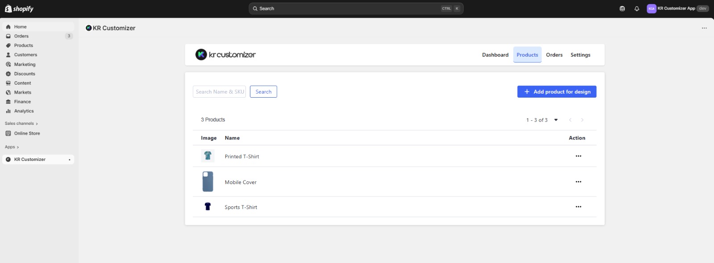Screen dimensions: 714x263
Task: Click the Mobile Cover name
Action: (241, 182)
